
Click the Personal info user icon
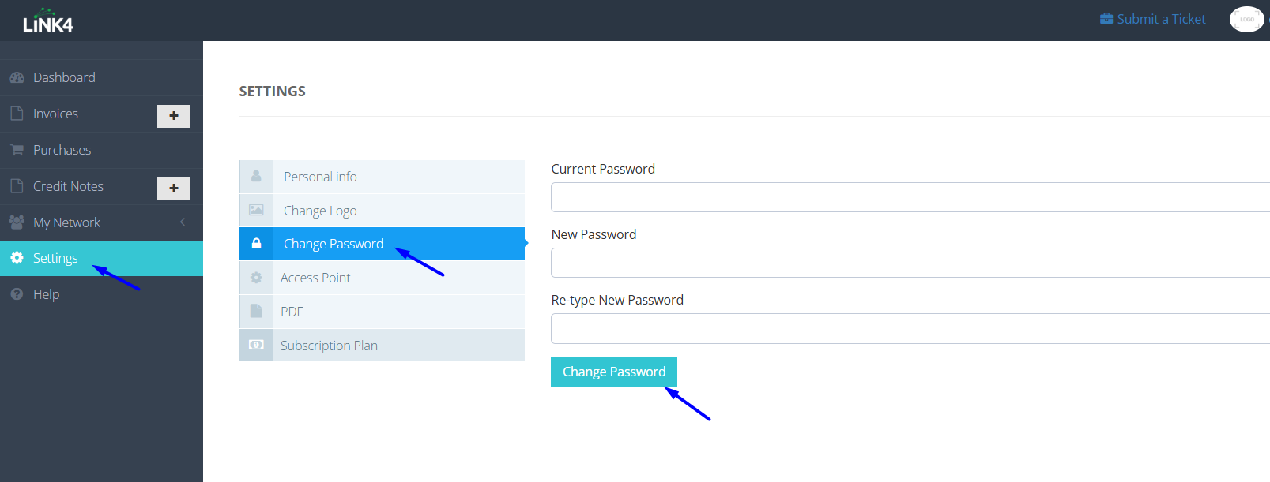point(256,177)
